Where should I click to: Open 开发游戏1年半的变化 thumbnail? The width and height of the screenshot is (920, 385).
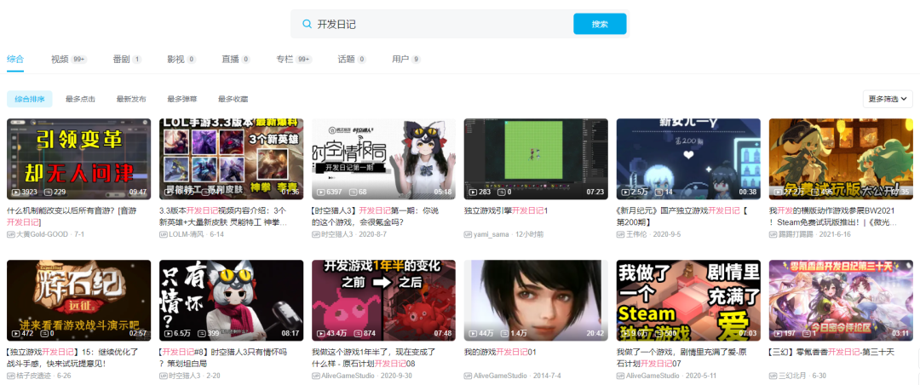[383, 301]
